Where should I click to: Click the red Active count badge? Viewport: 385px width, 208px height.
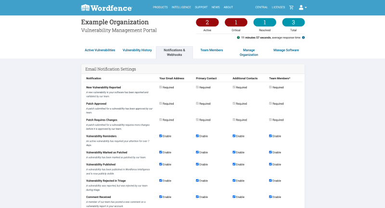point(207,22)
